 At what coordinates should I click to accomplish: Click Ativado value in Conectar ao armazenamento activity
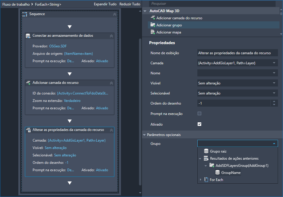(x=102, y=61)
